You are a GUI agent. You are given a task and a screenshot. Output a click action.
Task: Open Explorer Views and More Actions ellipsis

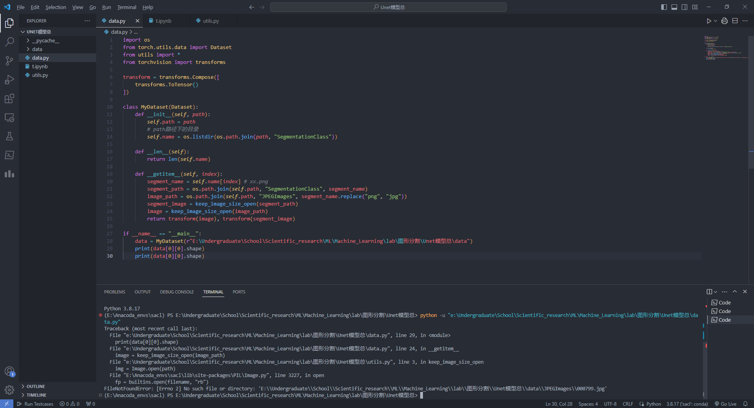[x=87, y=21]
